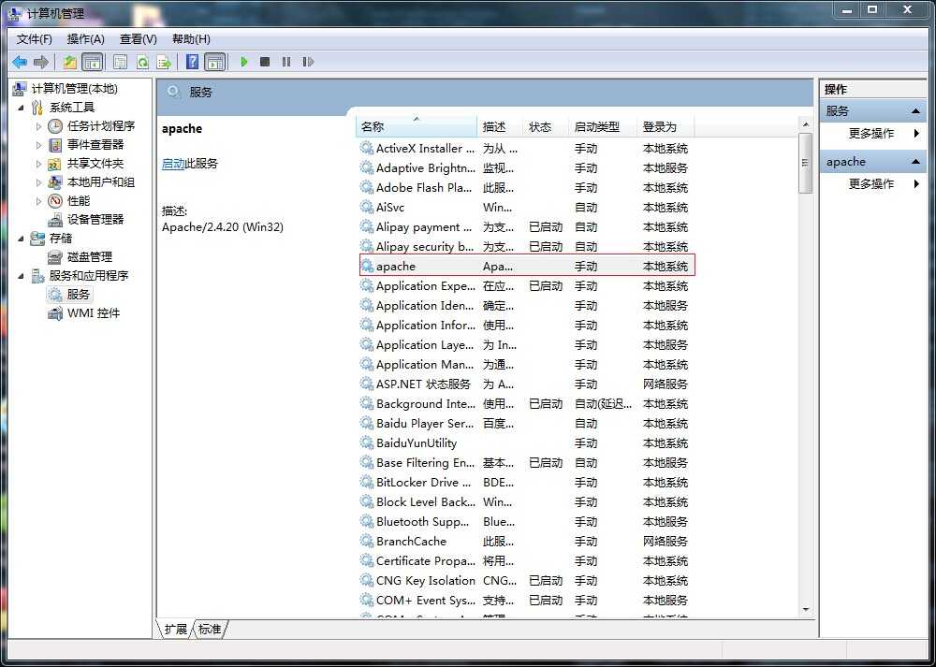Click the Back arrow toolbar icon
This screenshot has width=936, height=667.
point(20,62)
